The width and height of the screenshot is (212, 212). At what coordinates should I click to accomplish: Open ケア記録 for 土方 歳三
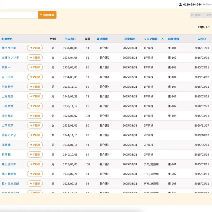point(35,96)
